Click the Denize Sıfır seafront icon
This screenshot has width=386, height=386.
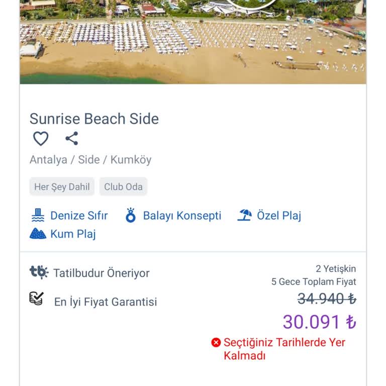[x=38, y=216]
